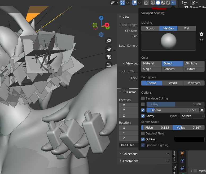Select Flat lighting
Viewport: 206px width, 174px height.
click(x=187, y=28)
